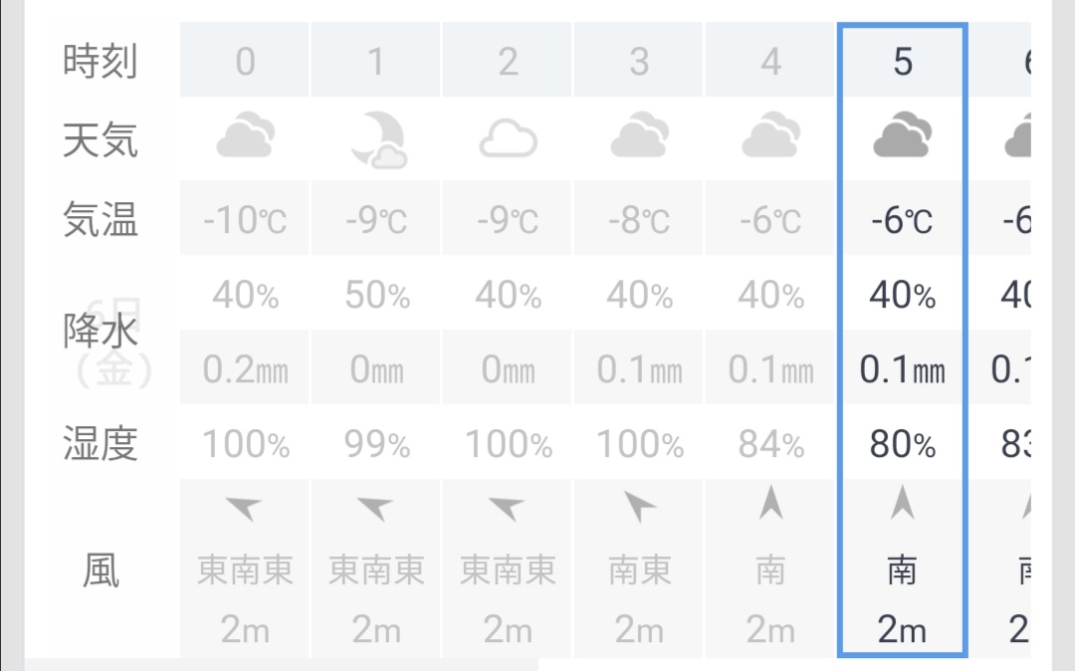Click the south wind arrow at hour 4

[770, 505]
